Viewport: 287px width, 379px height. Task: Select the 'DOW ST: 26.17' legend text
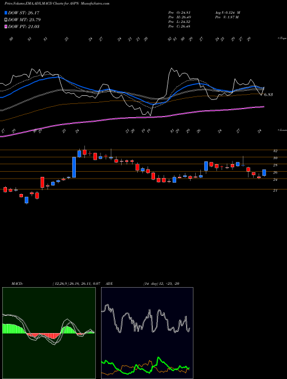tap(24, 13)
